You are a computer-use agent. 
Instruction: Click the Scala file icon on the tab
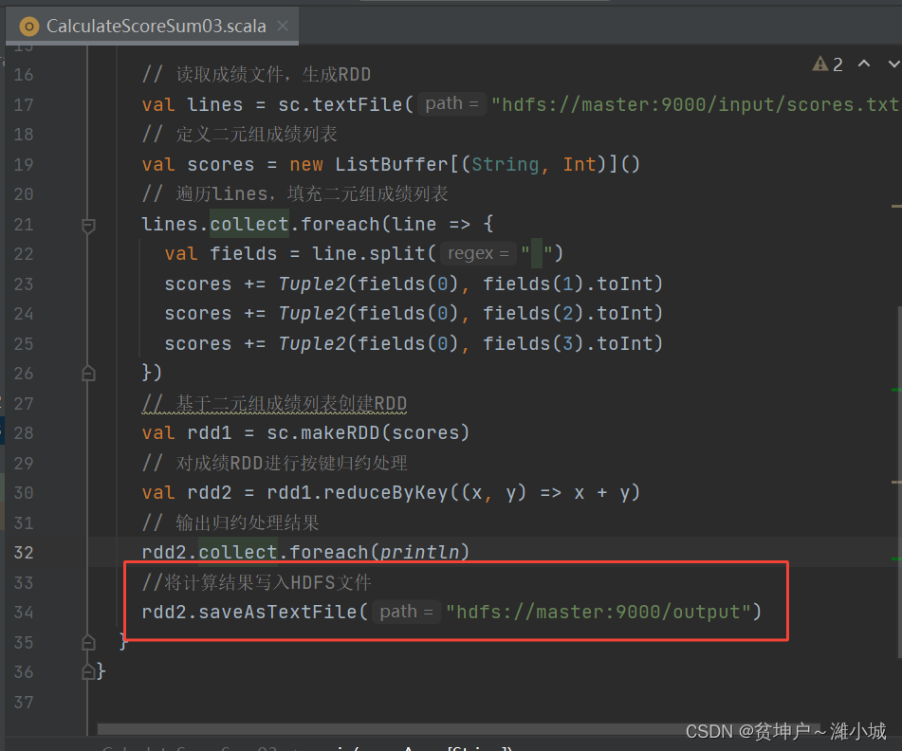[x=28, y=27]
